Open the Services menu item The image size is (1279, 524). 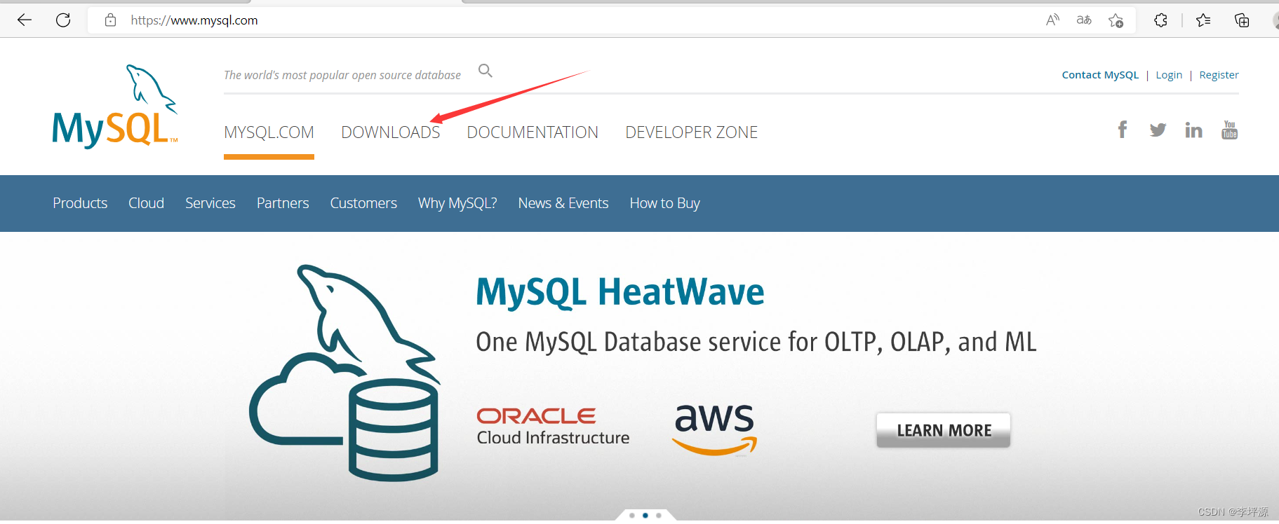click(210, 203)
